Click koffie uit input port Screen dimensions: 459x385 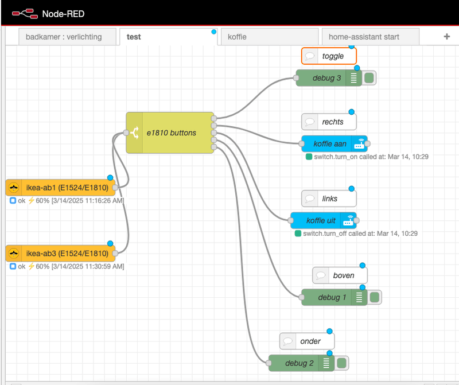290,220
